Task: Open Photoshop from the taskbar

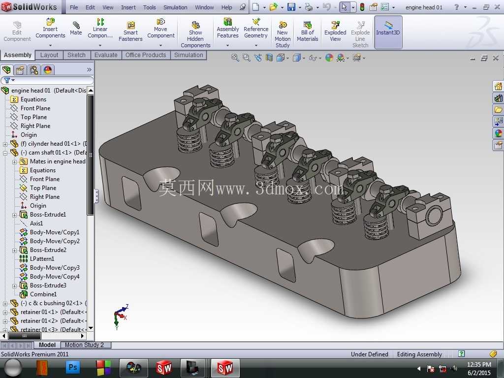Action: [x=73, y=367]
